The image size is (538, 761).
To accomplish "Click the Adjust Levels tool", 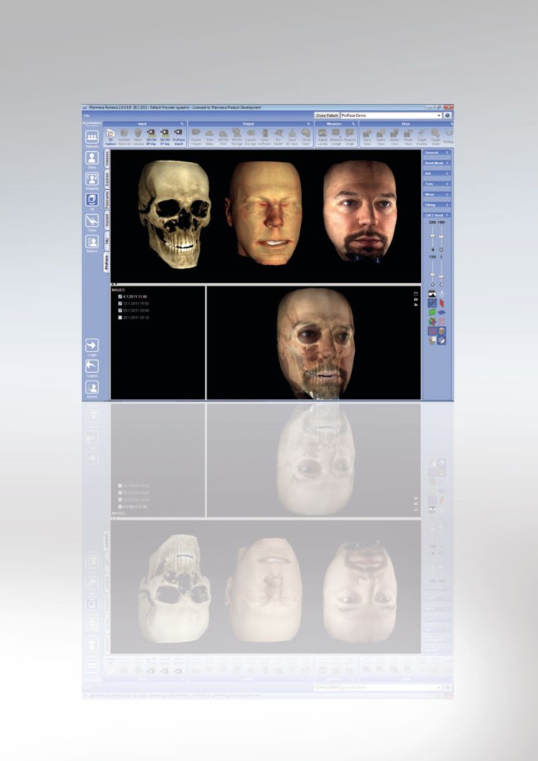I will pyautogui.click(x=323, y=137).
